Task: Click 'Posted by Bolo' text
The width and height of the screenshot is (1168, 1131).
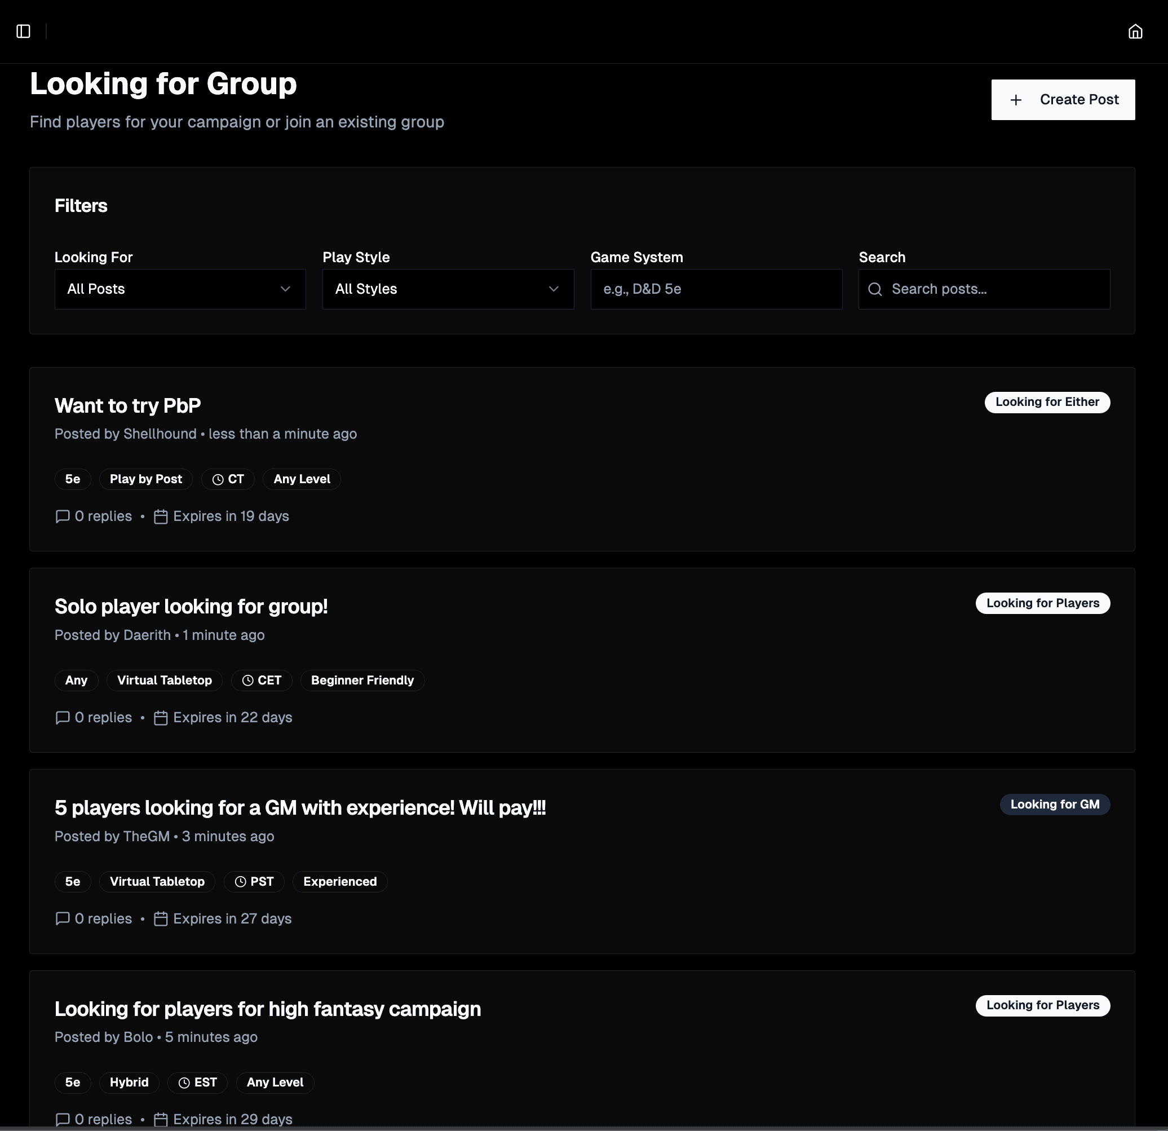Action: coord(104,1037)
